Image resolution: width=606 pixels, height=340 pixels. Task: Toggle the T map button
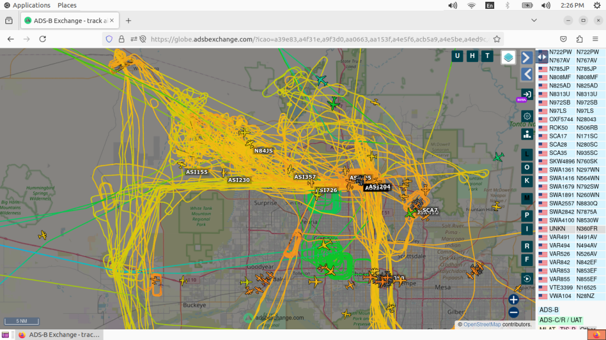488,56
